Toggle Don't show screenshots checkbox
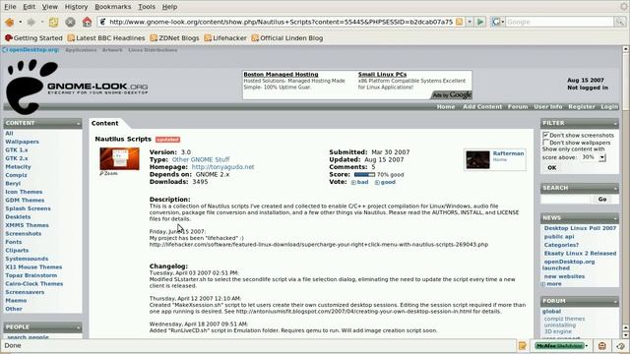This screenshot has height=354, width=630. point(545,135)
